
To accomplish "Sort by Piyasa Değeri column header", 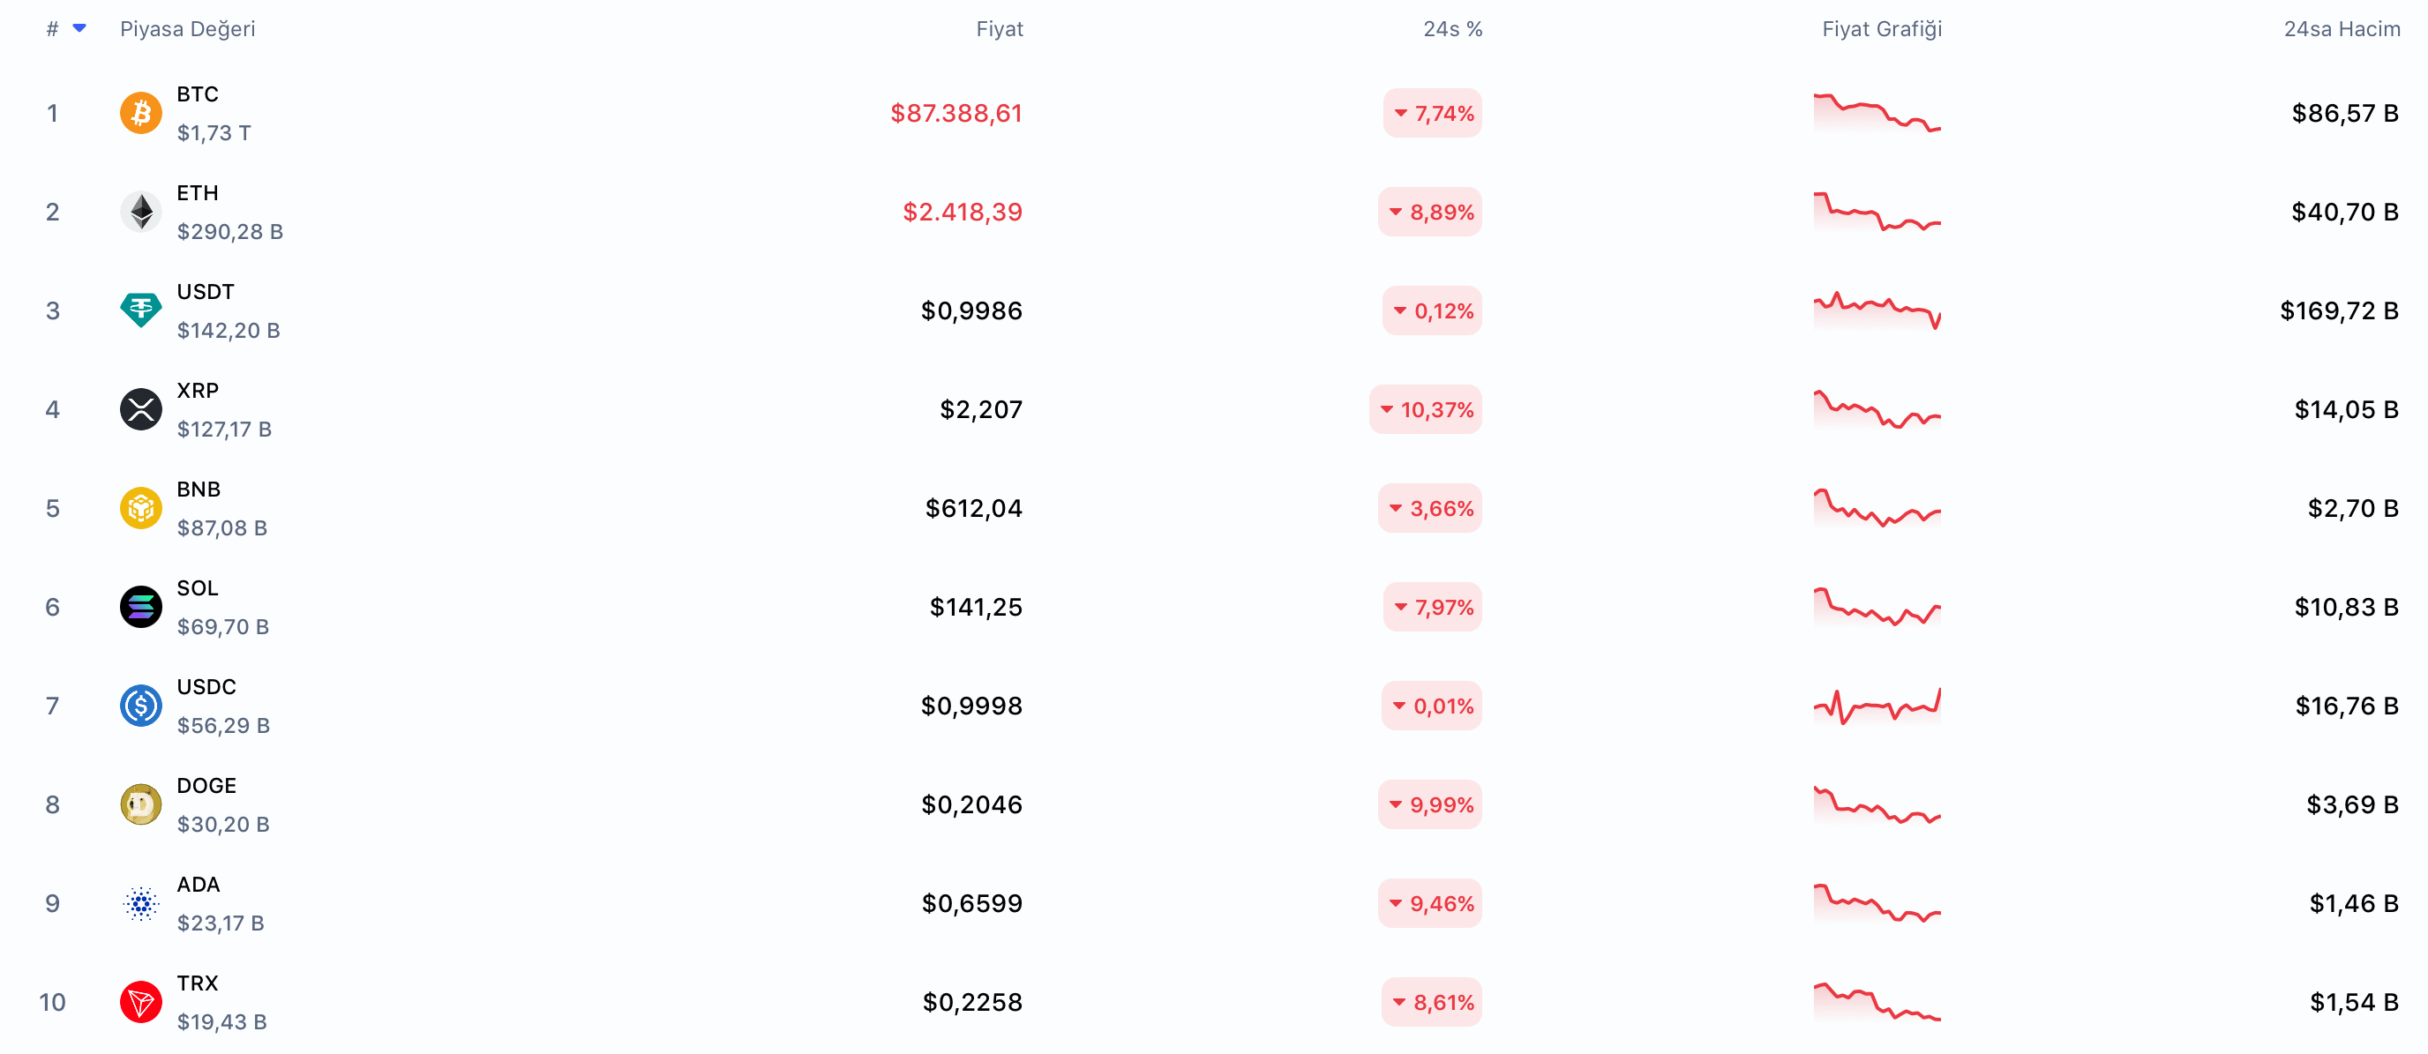I will coord(187,29).
